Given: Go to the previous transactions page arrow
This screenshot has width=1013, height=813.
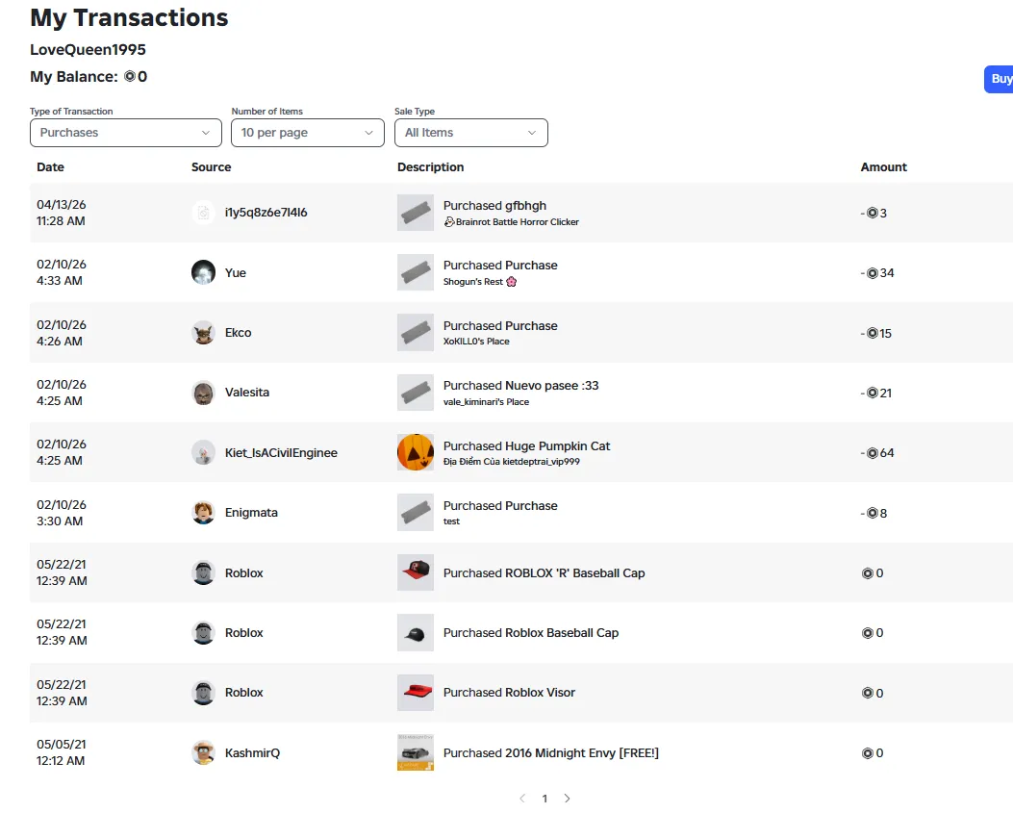Looking at the screenshot, I should click(522, 799).
